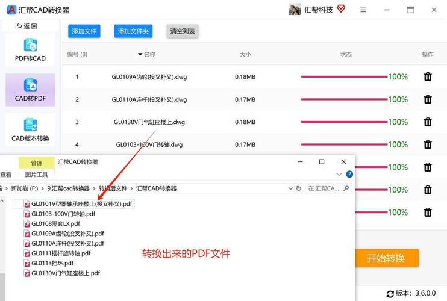The width and height of the screenshot is (447, 301).
Task: Sort list by the 名称 column header
Action: [x=147, y=54]
